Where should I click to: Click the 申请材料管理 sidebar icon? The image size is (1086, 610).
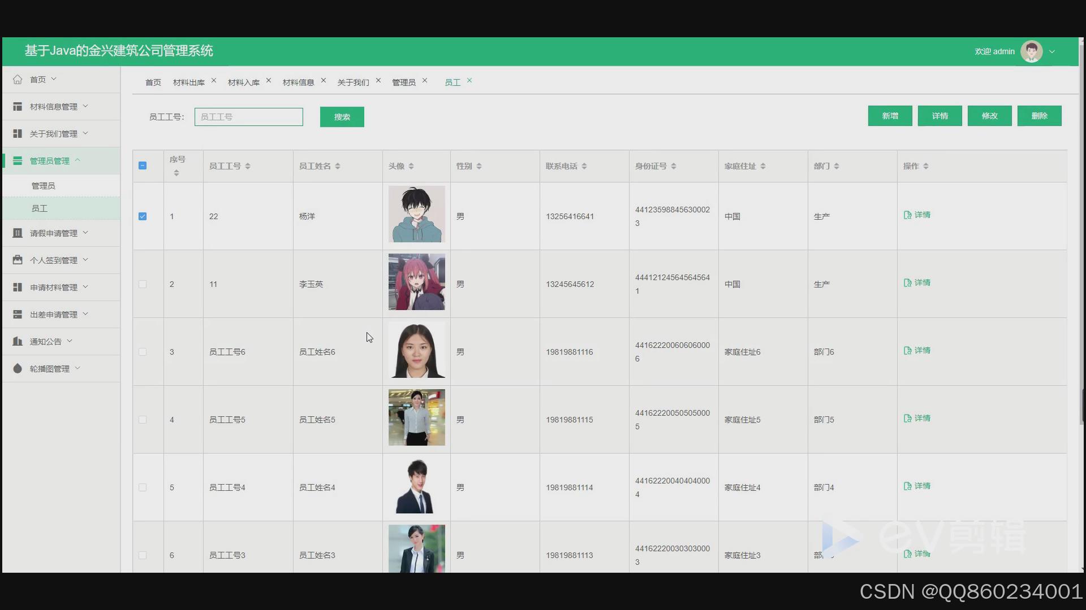pos(18,287)
